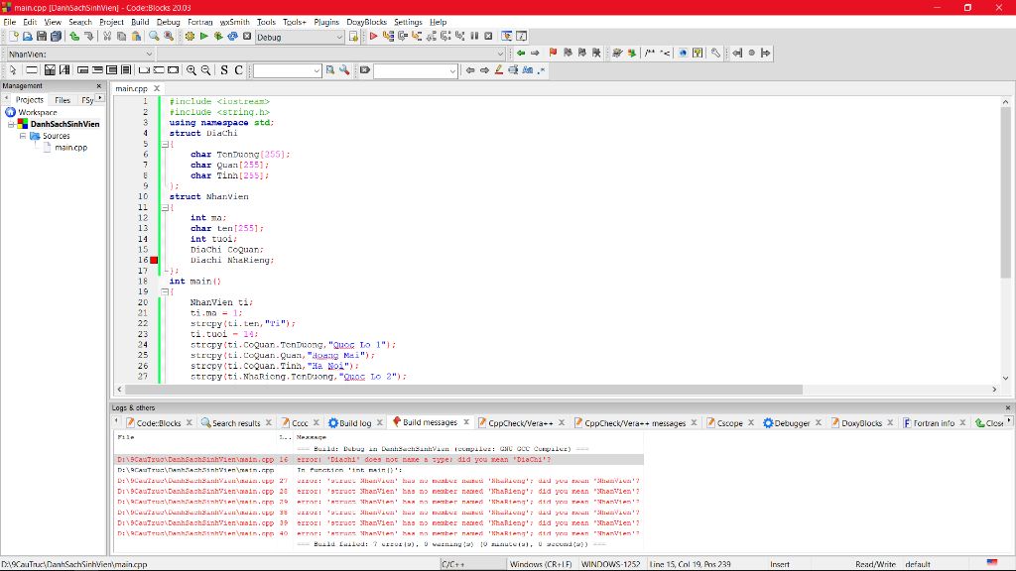The width and height of the screenshot is (1016, 571).
Task: Run the program with the green Run icon
Action: (x=204, y=37)
